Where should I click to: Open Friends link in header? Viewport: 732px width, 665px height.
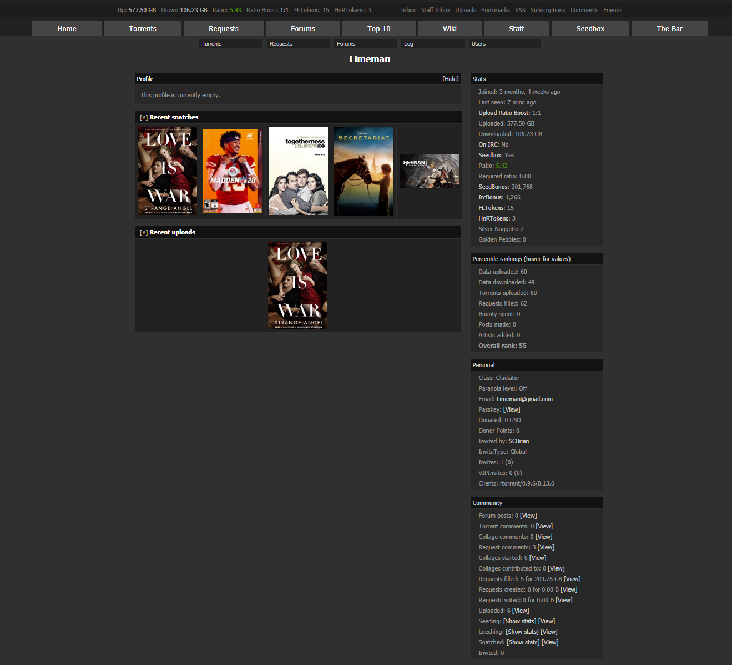point(613,10)
